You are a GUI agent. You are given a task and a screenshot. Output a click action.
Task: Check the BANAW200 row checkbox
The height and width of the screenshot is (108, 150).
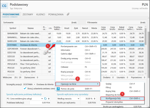click(x=4, y=33)
